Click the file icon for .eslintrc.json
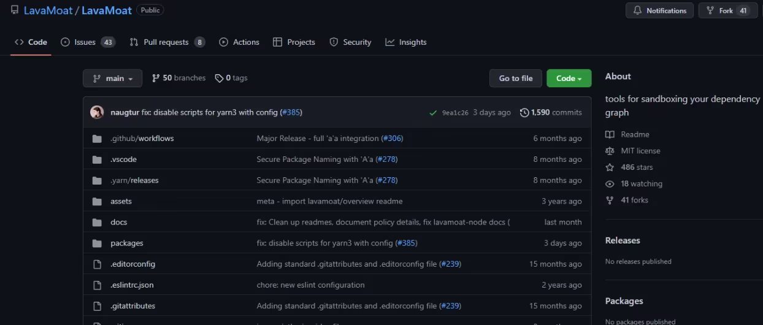763x325 pixels. click(x=97, y=285)
